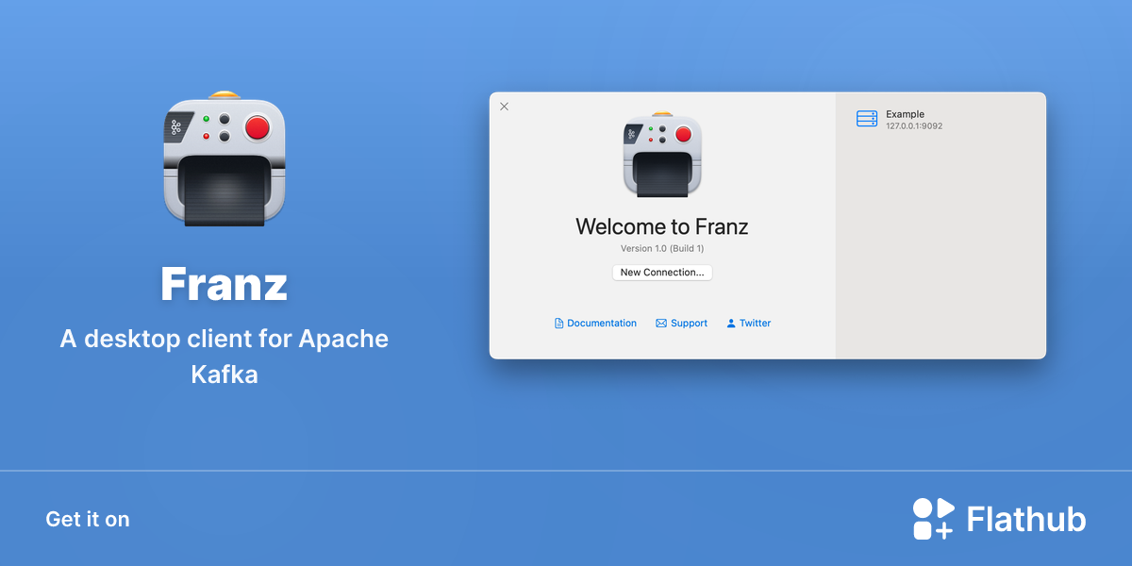
Task: Click the document icon beside Documentation
Action: (558, 323)
